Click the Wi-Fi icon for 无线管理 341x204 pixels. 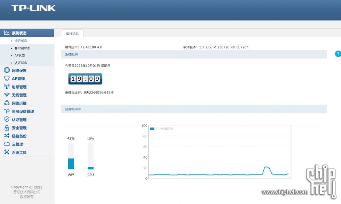click(x=7, y=95)
